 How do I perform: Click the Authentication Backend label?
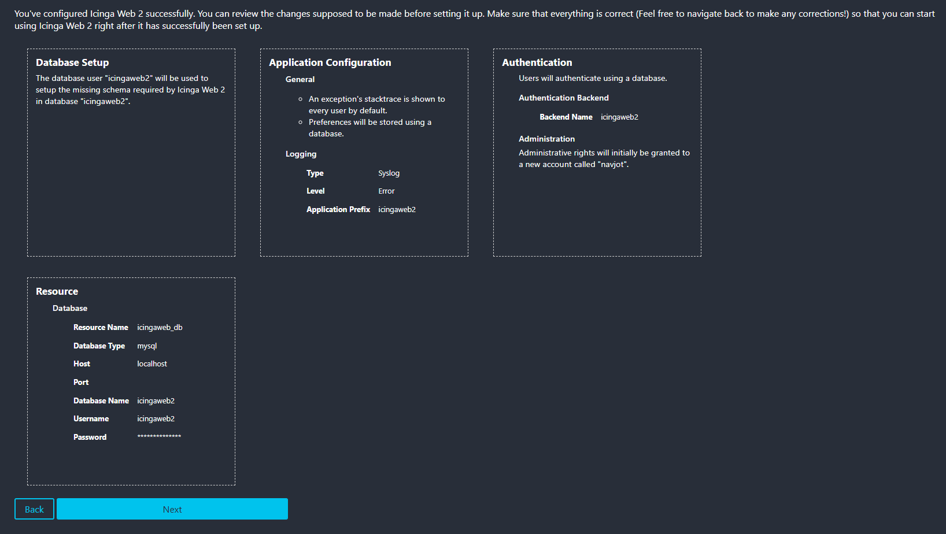click(x=564, y=98)
